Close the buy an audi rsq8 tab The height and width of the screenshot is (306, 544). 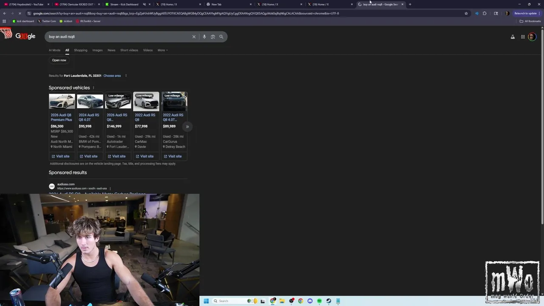(x=402, y=4)
